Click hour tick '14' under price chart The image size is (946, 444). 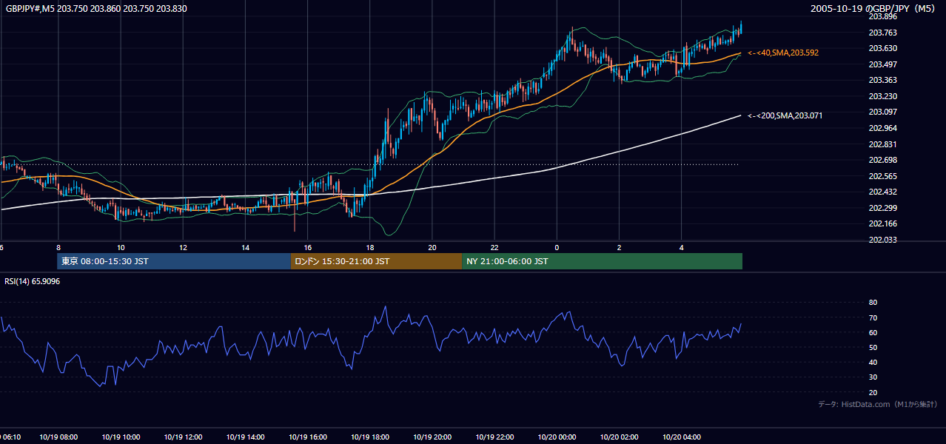(245, 248)
